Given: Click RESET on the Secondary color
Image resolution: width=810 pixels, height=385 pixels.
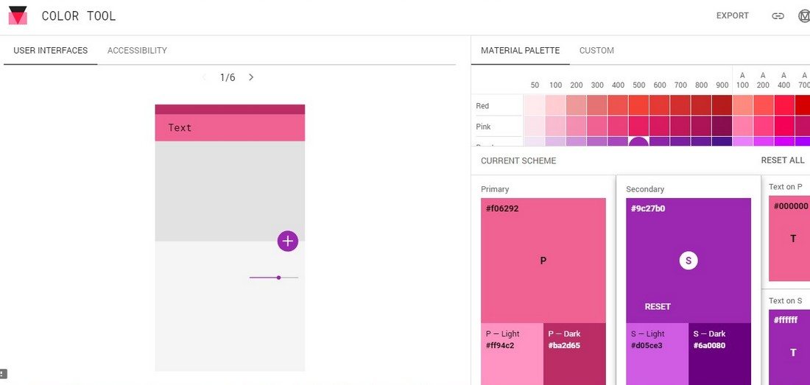Looking at the screenshot, I should [x=658, y=306].
